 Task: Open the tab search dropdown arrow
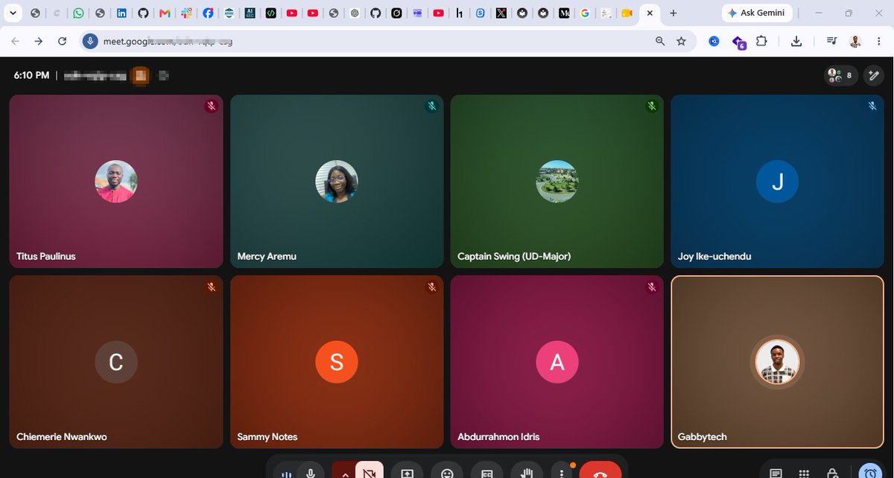[13, 13]
